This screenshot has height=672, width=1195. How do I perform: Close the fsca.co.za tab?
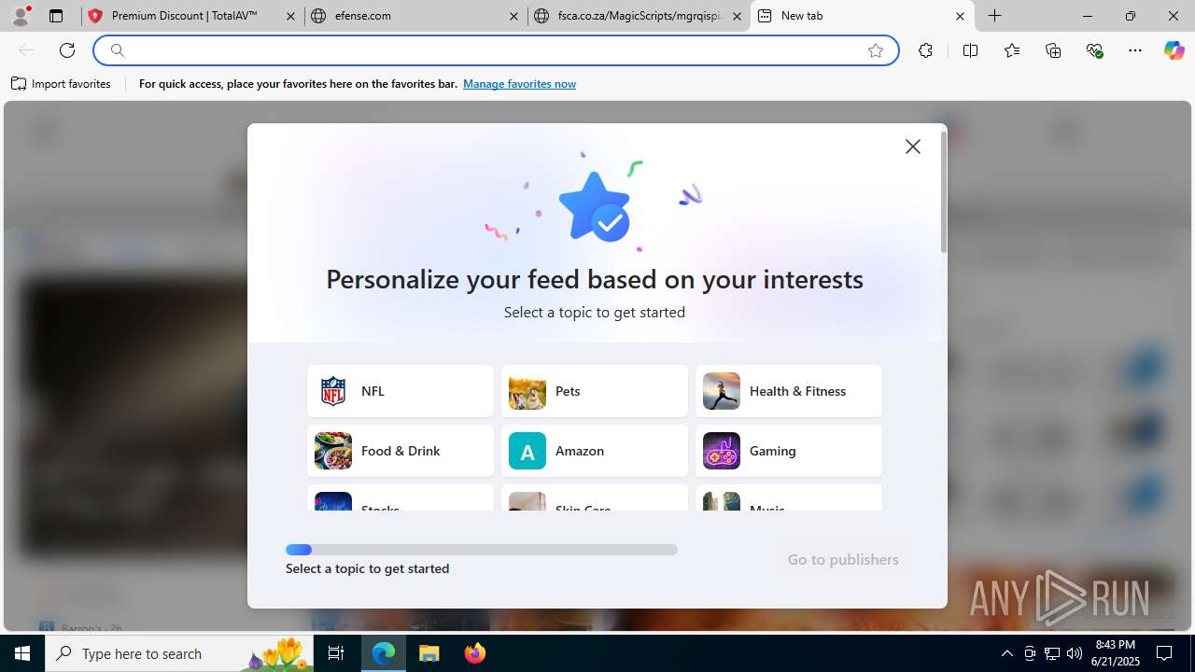point(737,16)
